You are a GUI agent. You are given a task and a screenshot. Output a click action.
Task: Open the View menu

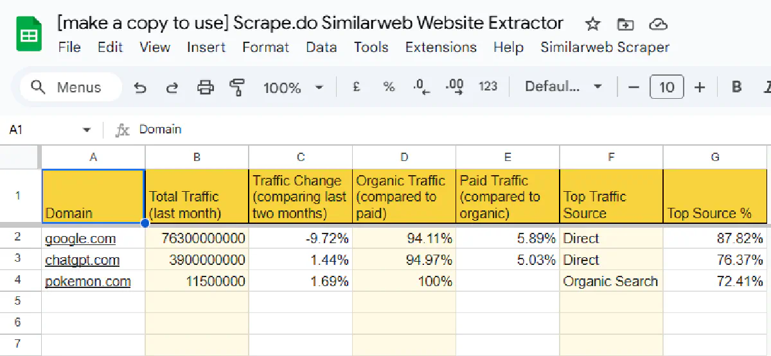click(155, 47)
